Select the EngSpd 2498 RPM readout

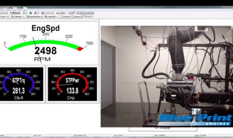tap(46, 51)
